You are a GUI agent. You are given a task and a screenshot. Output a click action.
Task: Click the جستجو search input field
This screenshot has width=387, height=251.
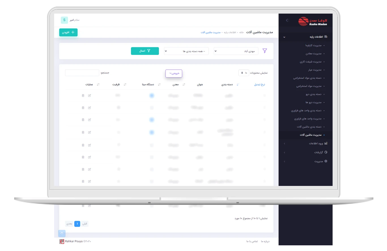click(82, 73)
